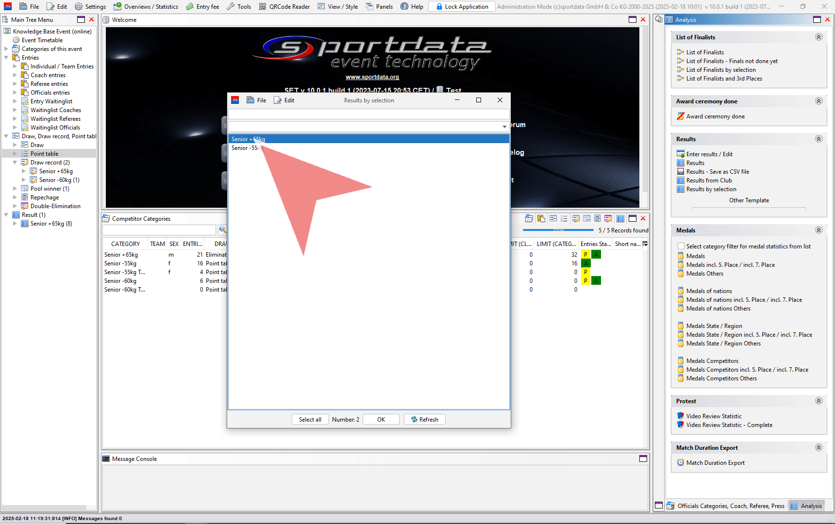Viewport: 835px width, 524px height.
Task: Select the Point table tree item
Action: coord(44,154)
